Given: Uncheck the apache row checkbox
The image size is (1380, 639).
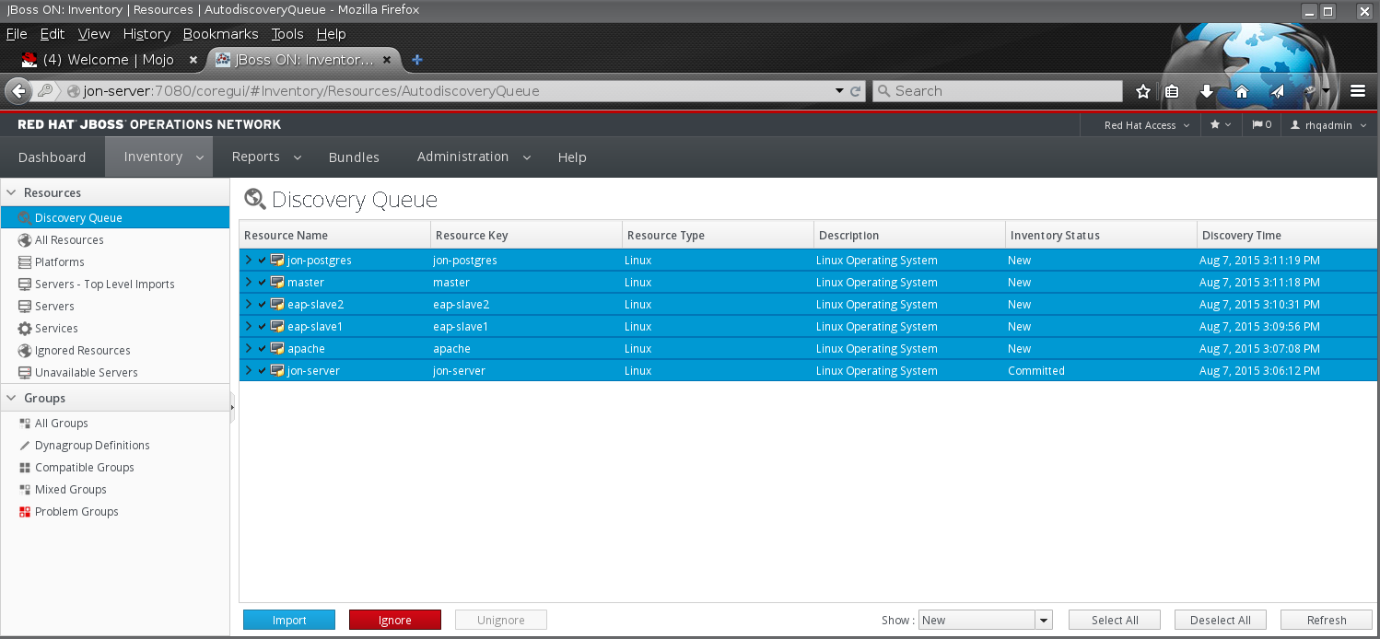Looking at the screenshot, I should tap(263, 349).
